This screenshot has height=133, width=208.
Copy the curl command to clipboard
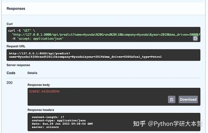(x=195, y=38)
